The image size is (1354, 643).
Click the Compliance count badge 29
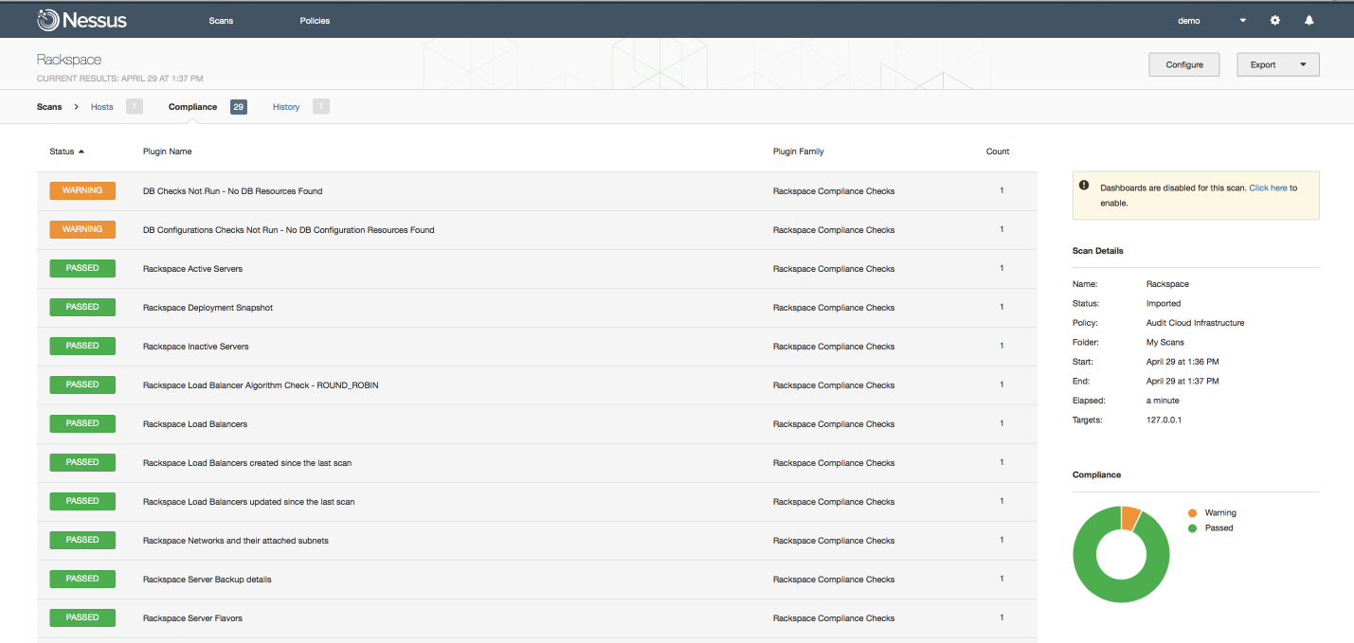point(239,107)
